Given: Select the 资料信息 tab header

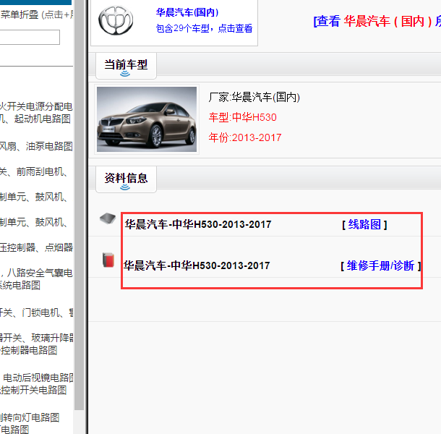Looking at the screenshot, I should pos(126,179).
